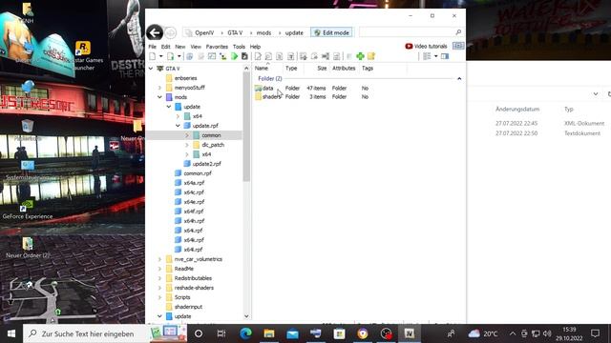Viewport: 611px width, 343px height.
Task: Click the tree panel vertical scrollbar
Action: [x=246, y=127]
